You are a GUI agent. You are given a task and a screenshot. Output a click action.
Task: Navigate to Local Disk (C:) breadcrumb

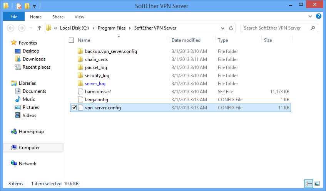[74, 28]
